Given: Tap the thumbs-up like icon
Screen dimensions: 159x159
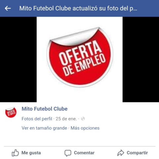Looking at the screenshot, I should 15,153.
